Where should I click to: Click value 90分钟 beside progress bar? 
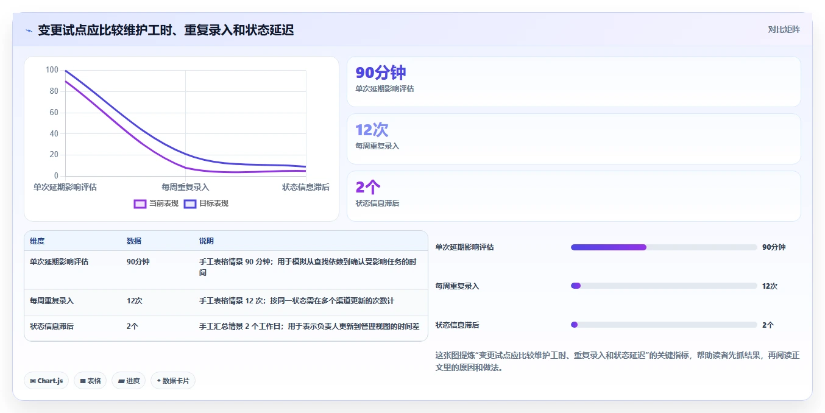click(774, 247)
